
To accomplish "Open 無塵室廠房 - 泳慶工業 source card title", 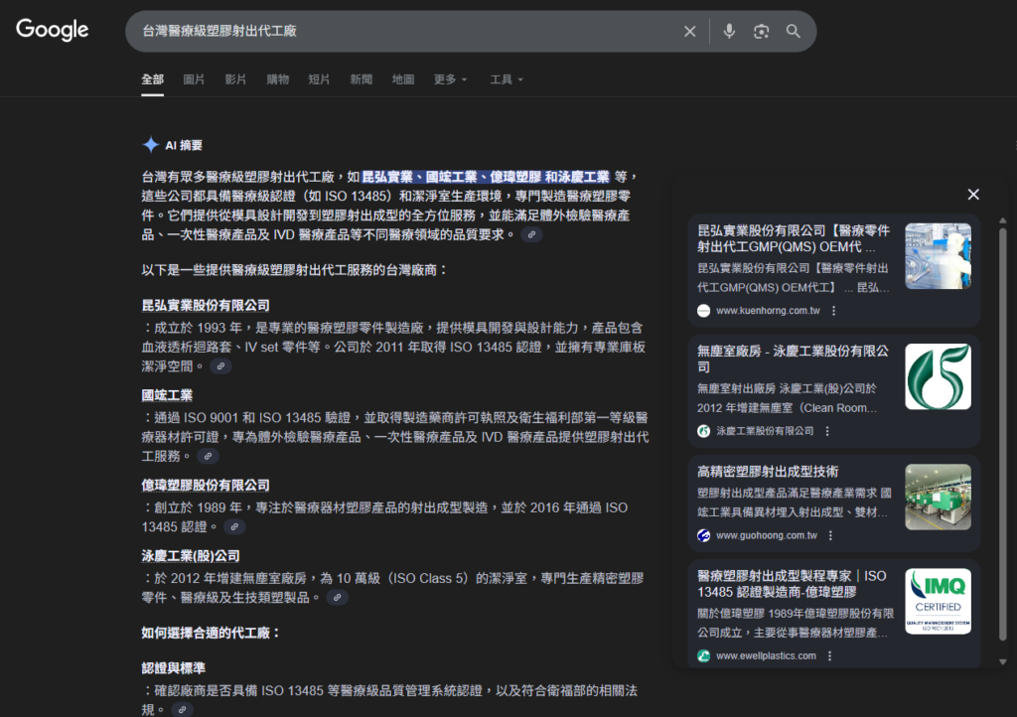I will [x=794, y=359].
